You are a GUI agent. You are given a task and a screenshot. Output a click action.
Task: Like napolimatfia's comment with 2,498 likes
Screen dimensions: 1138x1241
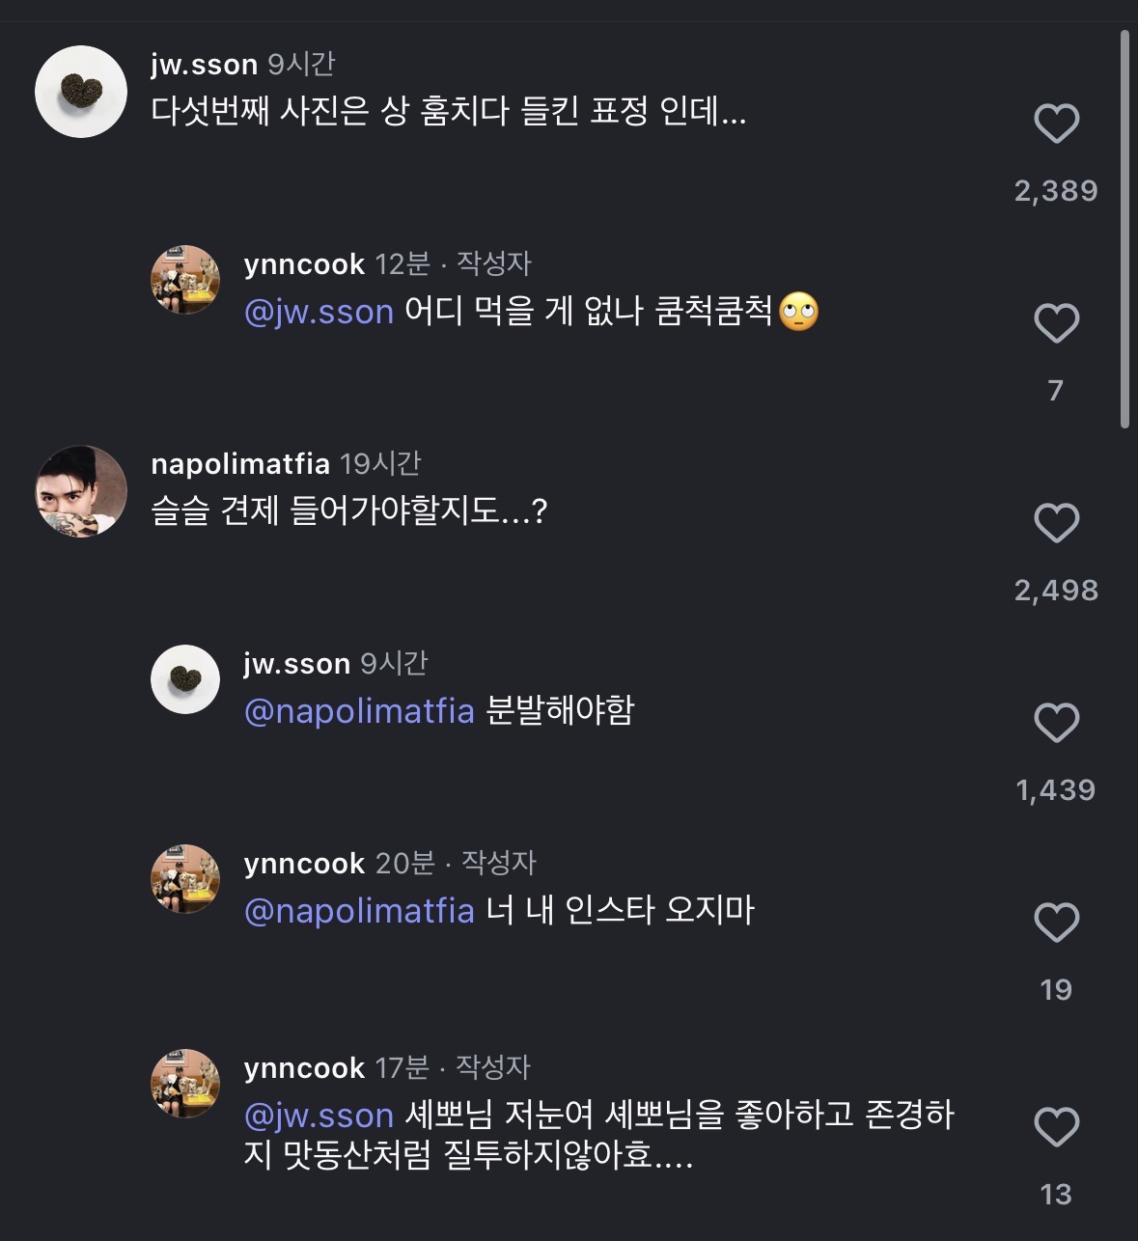click(x=1056, y=523)
